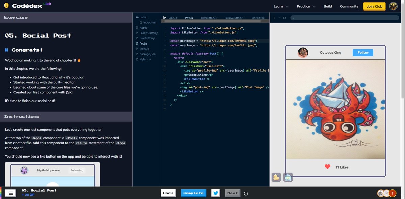Screen dimensions: 405x199
Task: Open FollowButton.js in the file tree
Action: 147,33
